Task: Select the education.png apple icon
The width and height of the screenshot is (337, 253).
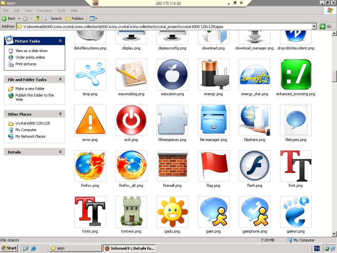Action: click(172, 74)
